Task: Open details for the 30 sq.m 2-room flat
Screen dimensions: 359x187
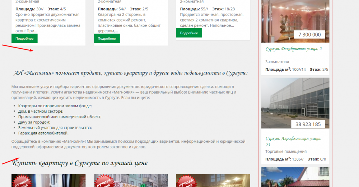Action: pyautogui.click(x=24, y=38)
